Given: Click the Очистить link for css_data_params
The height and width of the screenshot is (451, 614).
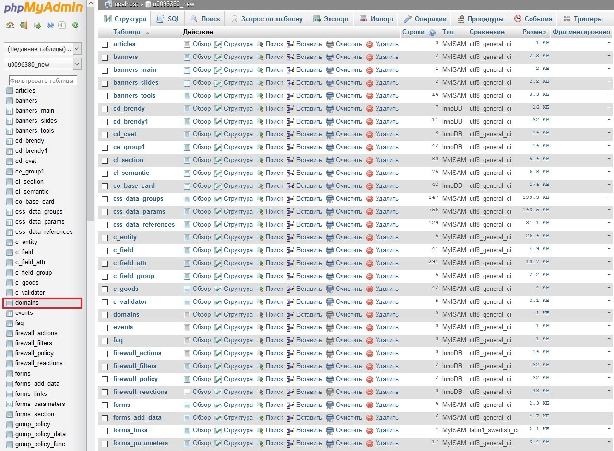Looking at the screenshot, I should [x=348, y=211].
